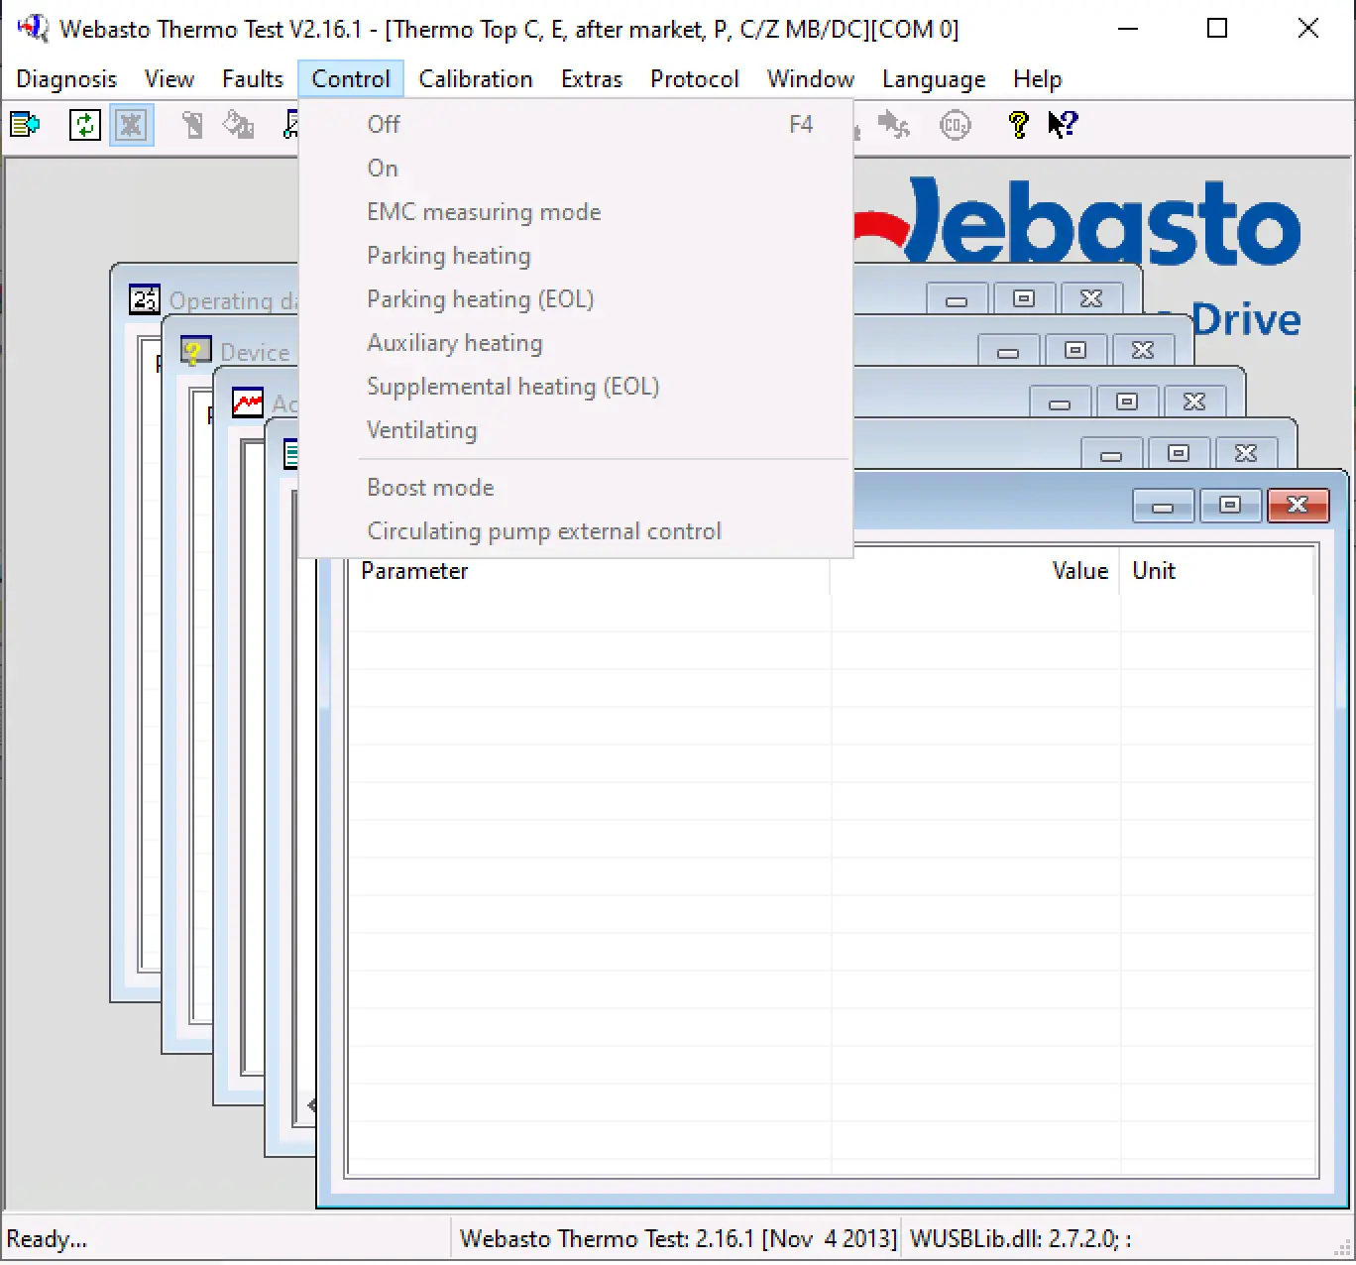1356x1265 pixels.
Task: Click the first toolbar icon with blue arrow
Action: pos(25,125)
